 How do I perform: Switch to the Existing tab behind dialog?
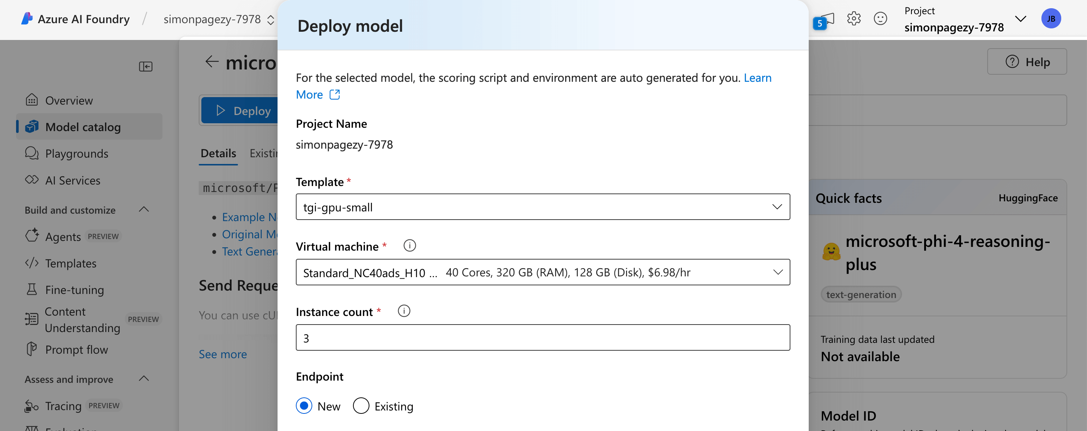point(263,153)
